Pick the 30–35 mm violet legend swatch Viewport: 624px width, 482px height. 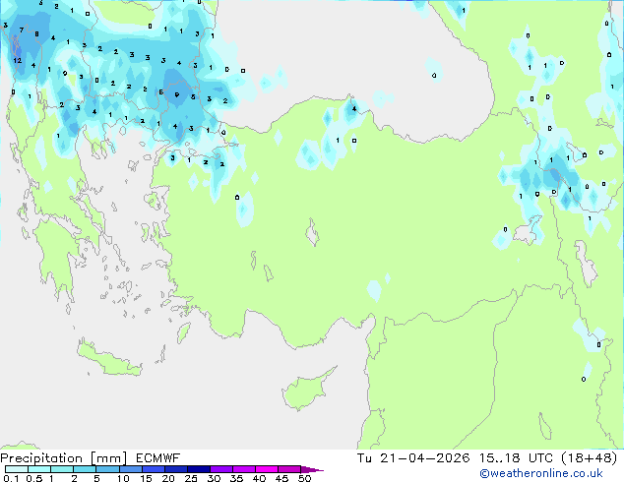click(221, 469)
